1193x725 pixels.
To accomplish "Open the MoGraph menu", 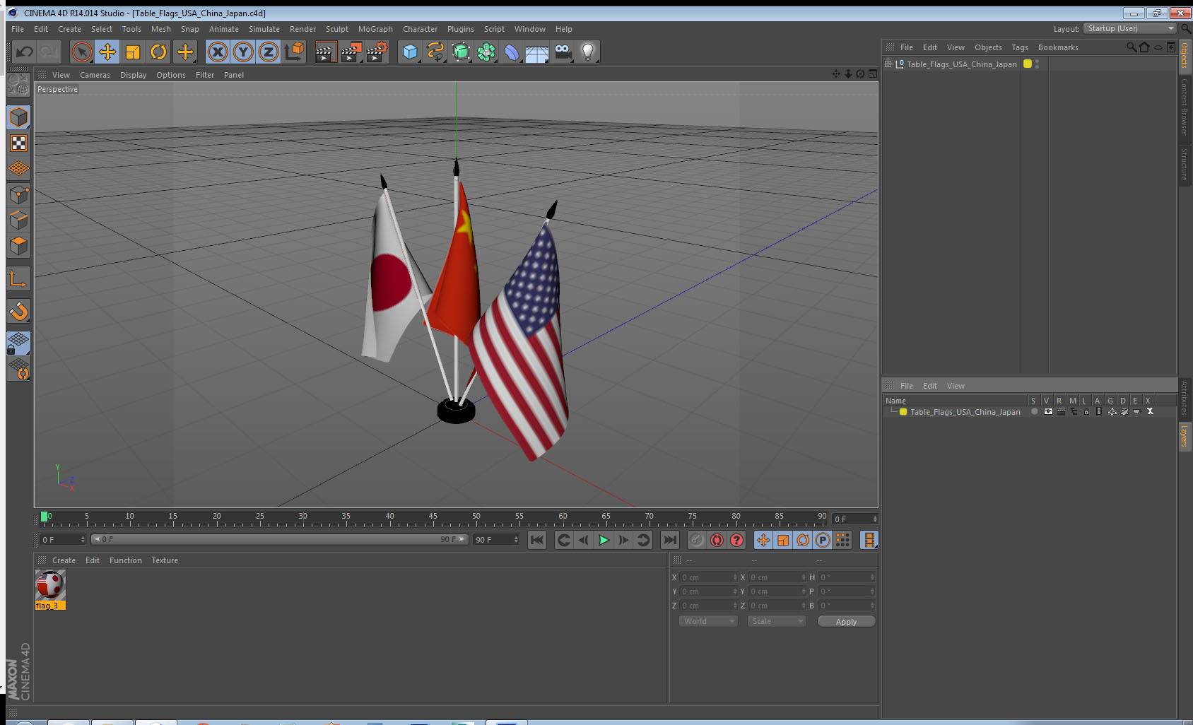I will 375,29.
